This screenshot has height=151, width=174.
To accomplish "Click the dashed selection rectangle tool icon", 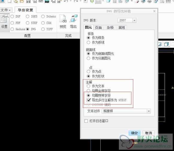I will coord(98,1).
